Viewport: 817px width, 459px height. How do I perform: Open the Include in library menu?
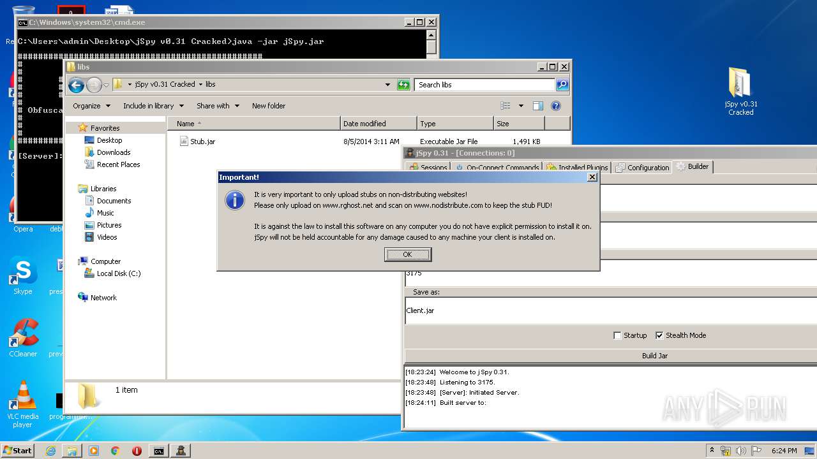(x=153, y=106)
